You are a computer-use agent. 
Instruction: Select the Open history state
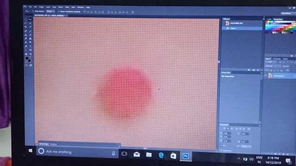242,28
